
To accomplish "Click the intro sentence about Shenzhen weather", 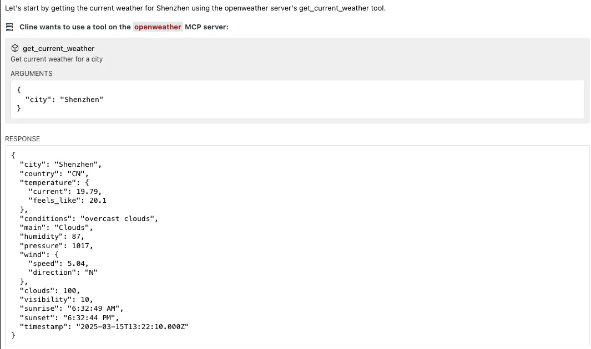I will click(195, 8).
